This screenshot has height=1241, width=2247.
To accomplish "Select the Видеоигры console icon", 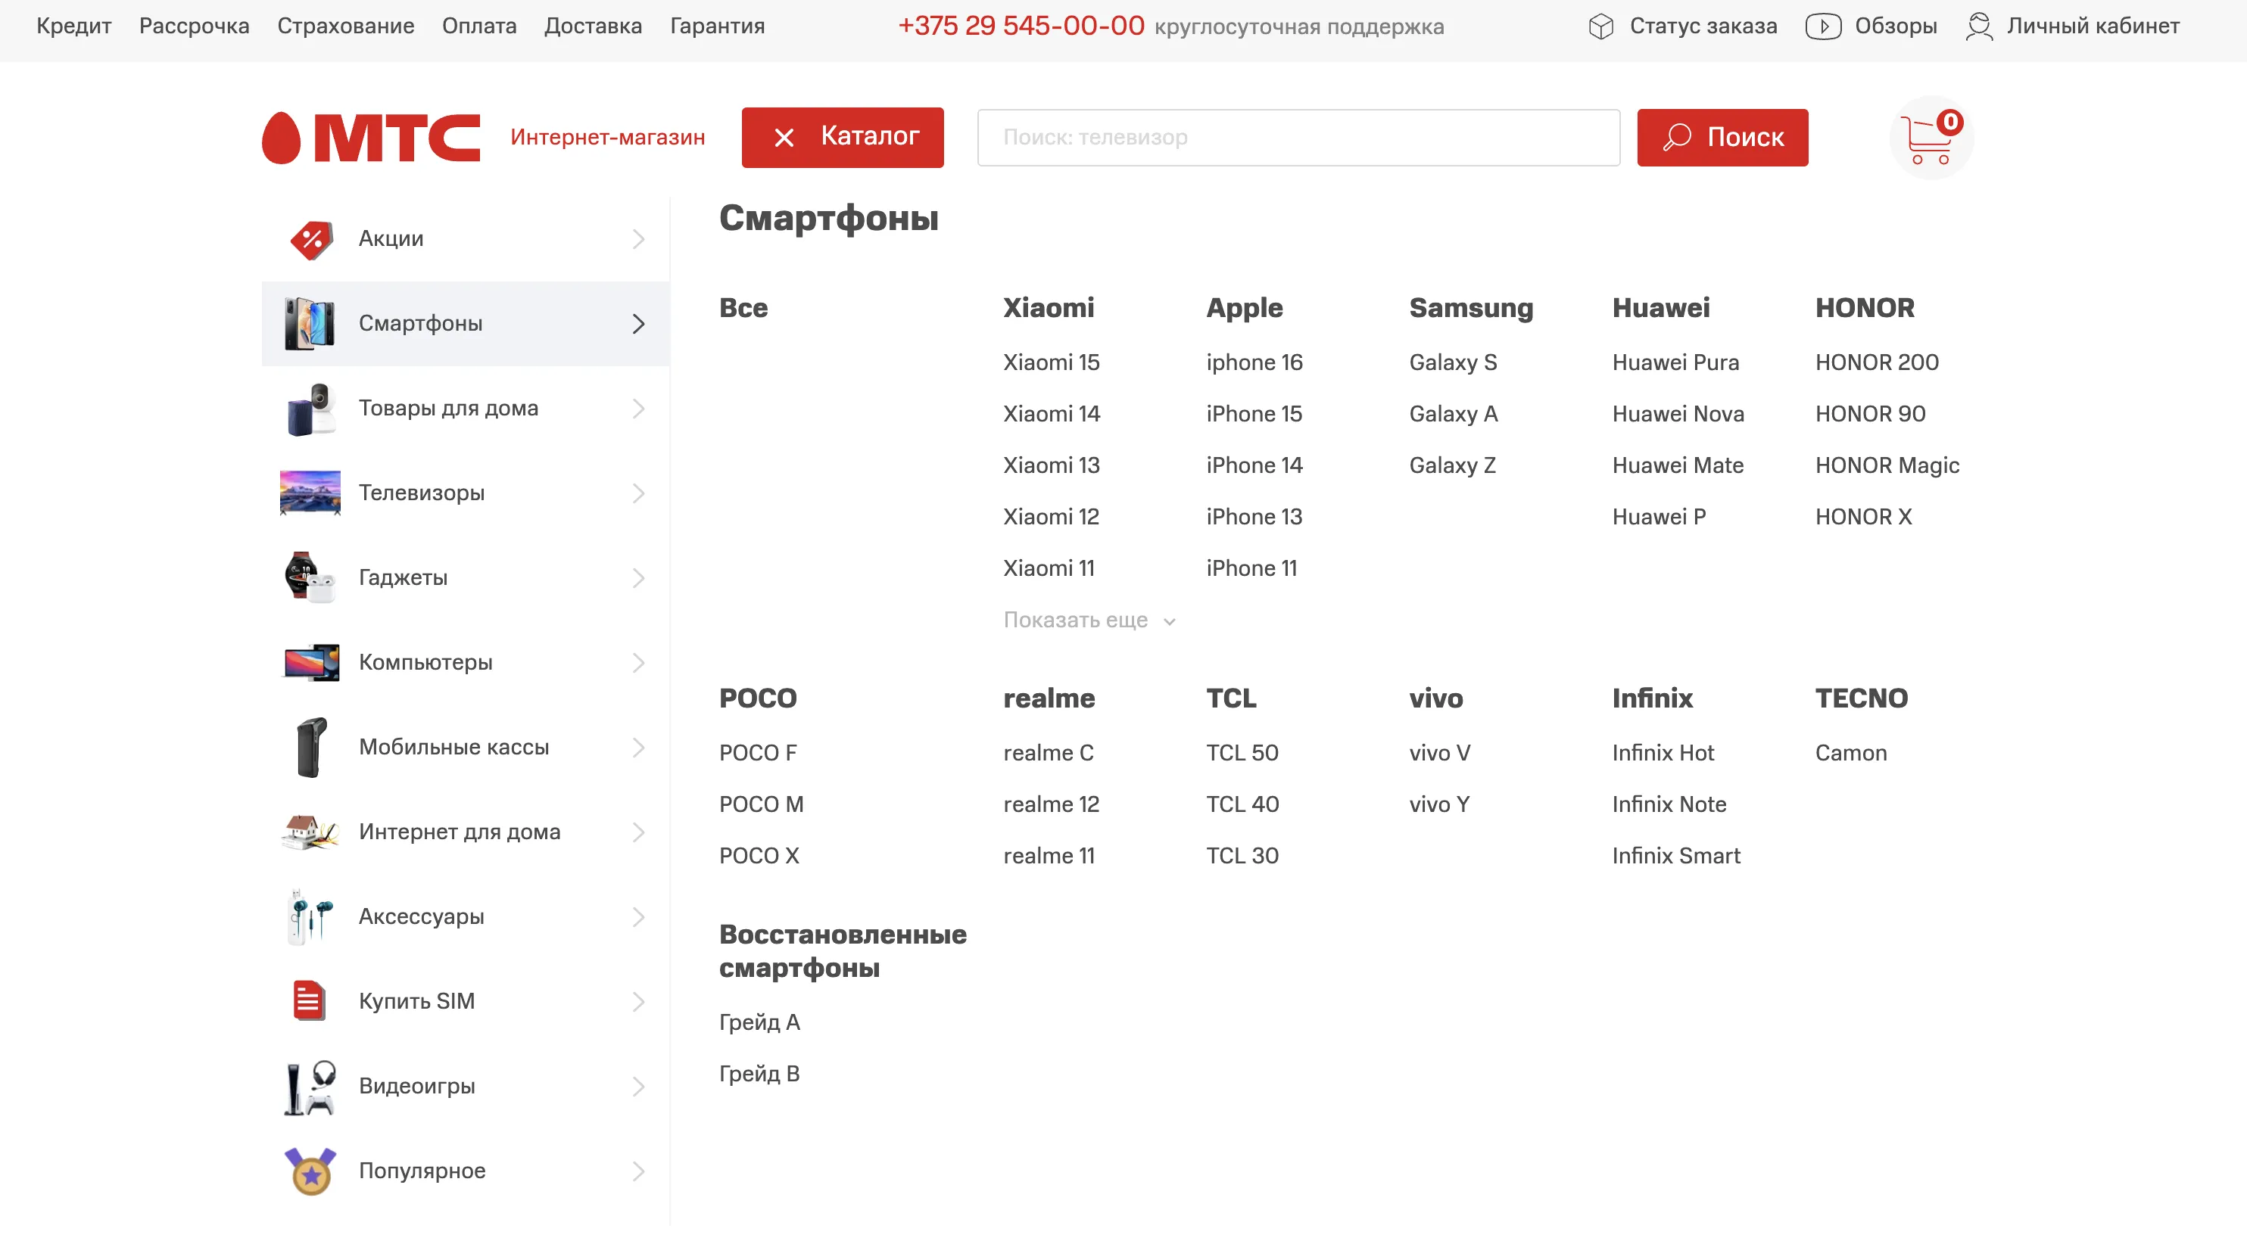I will click(310, 1087).
